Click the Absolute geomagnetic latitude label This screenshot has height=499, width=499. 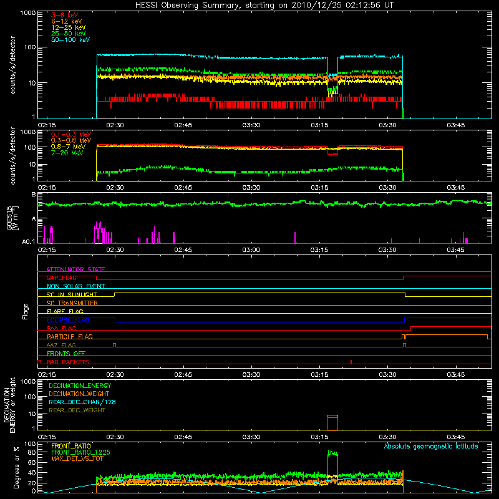tap(431, 446)
